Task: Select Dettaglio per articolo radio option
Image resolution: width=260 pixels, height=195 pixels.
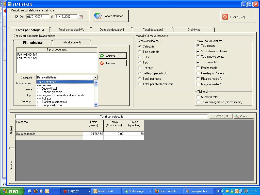Action: pos(140,73)
